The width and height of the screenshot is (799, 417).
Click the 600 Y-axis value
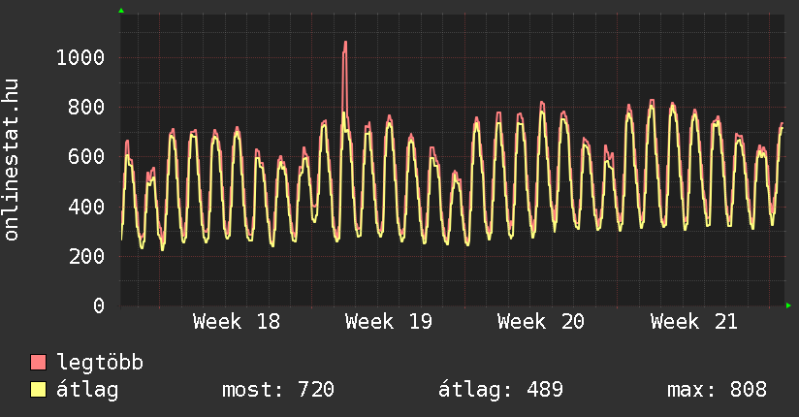click(x=86, y=156)
